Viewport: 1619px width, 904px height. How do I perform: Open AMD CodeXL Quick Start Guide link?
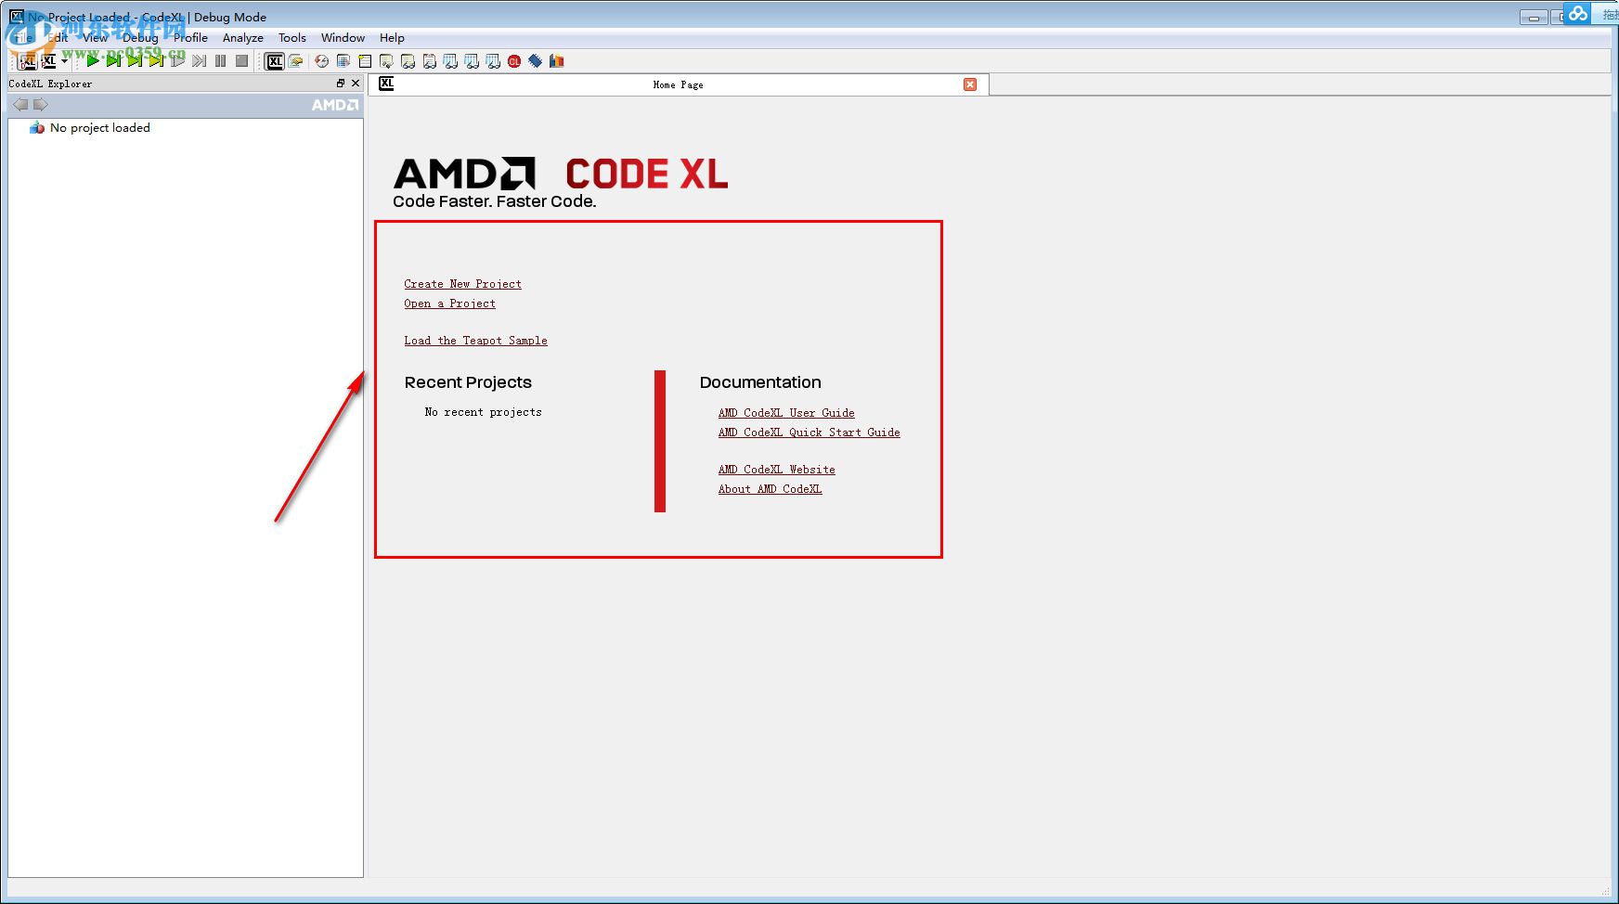click(x=809, y=433)
